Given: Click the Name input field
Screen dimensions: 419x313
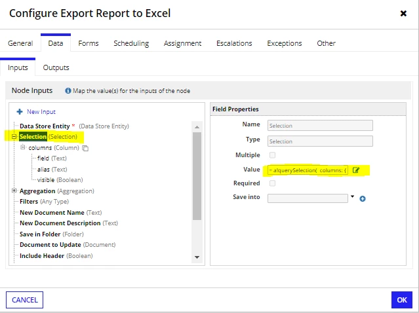Looking at the screenshot, I should (320, 126).
